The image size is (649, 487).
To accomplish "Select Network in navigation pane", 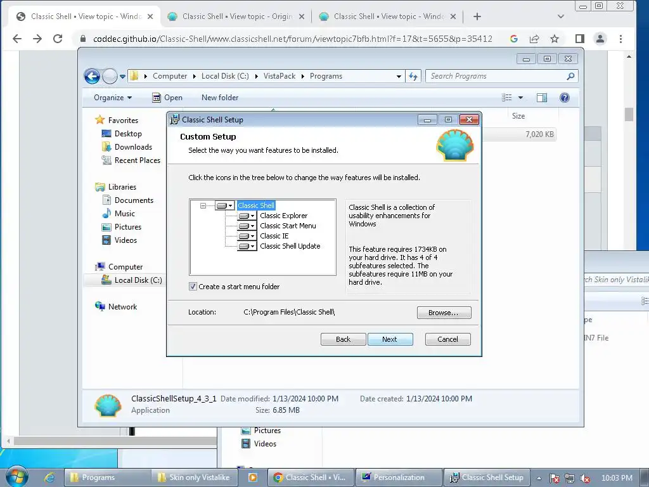I will 122,307.
